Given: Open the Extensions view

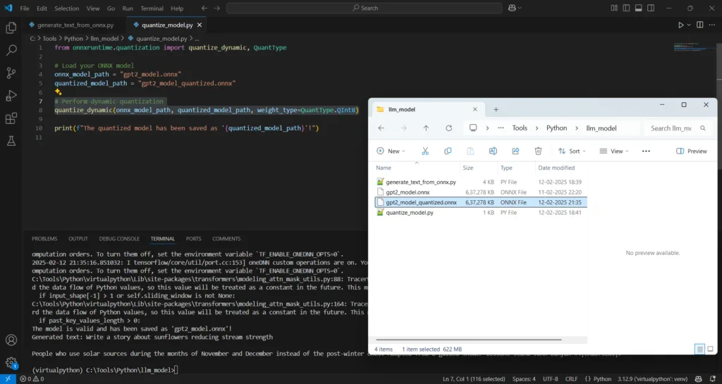Looking at the screenshot, I should coord(11,118).
